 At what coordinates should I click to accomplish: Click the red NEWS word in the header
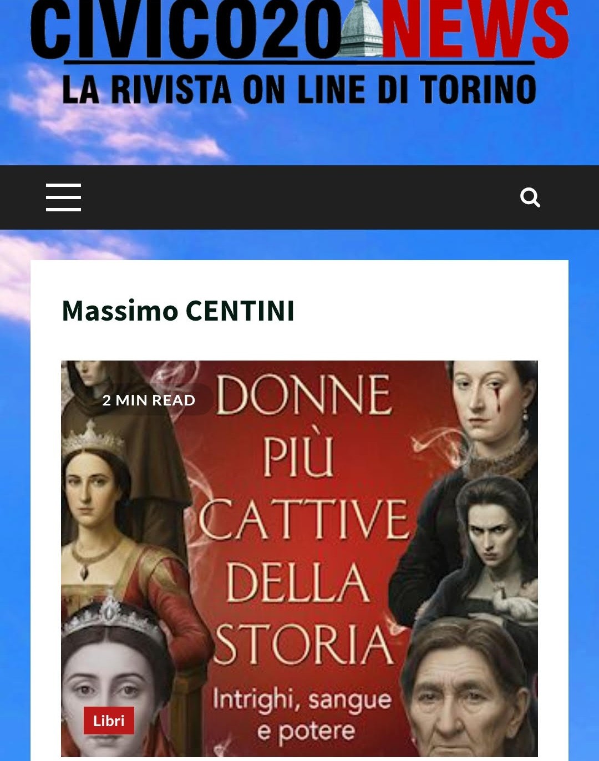[x=475, y=29]
